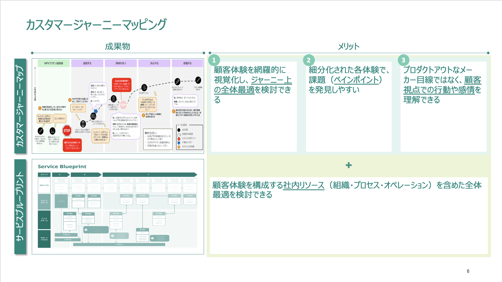
Task: Click the stairs icon under 接種する column
Action: pyautogui.click(x=177, y=82)
